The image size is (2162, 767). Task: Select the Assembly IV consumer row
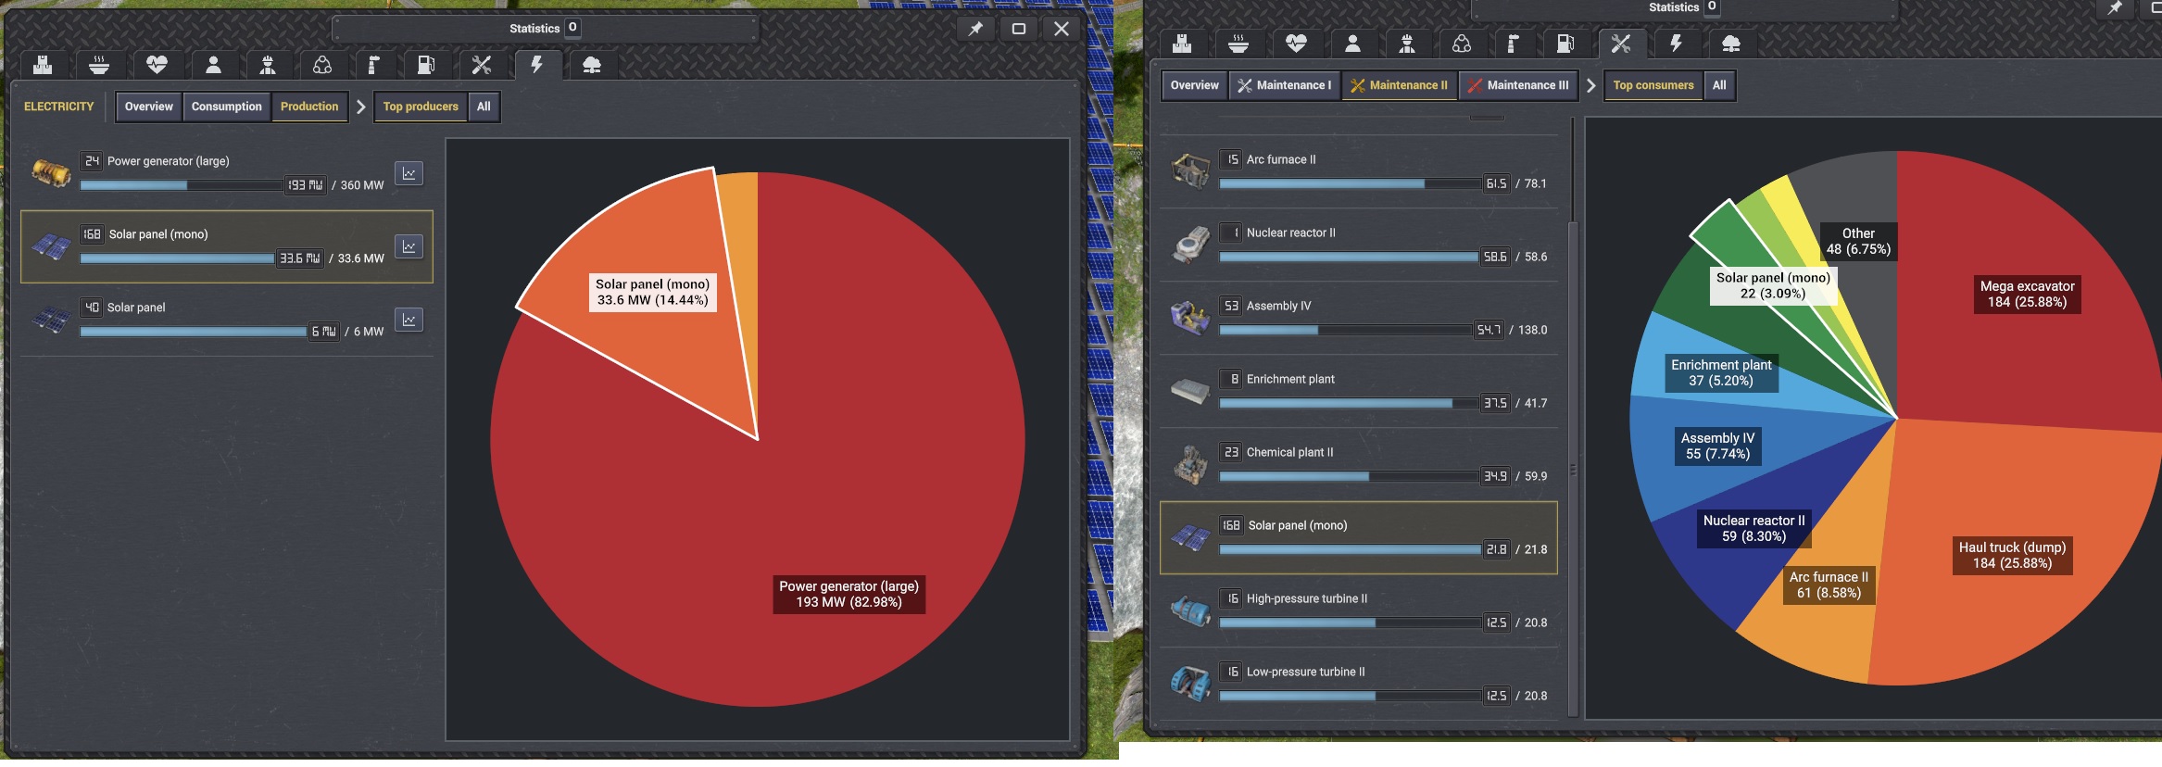pos(1359,318)
